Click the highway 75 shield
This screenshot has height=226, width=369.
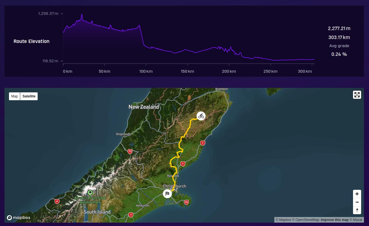click(x=186, y=202)
